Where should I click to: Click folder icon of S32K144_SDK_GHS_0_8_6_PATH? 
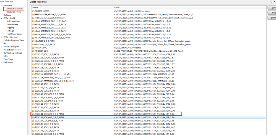(x=33, y=117)
